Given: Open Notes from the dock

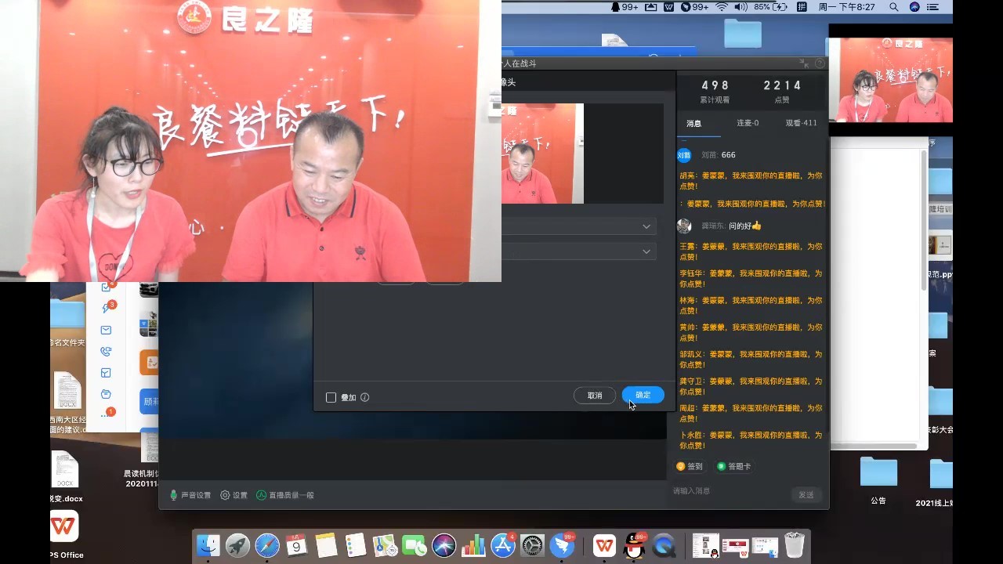Looking at the screenshot, I should 326,545.
